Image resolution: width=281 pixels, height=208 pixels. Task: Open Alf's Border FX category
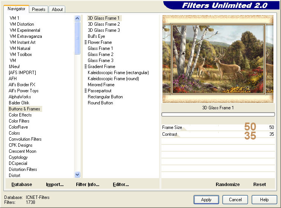[x=22, y=85]
